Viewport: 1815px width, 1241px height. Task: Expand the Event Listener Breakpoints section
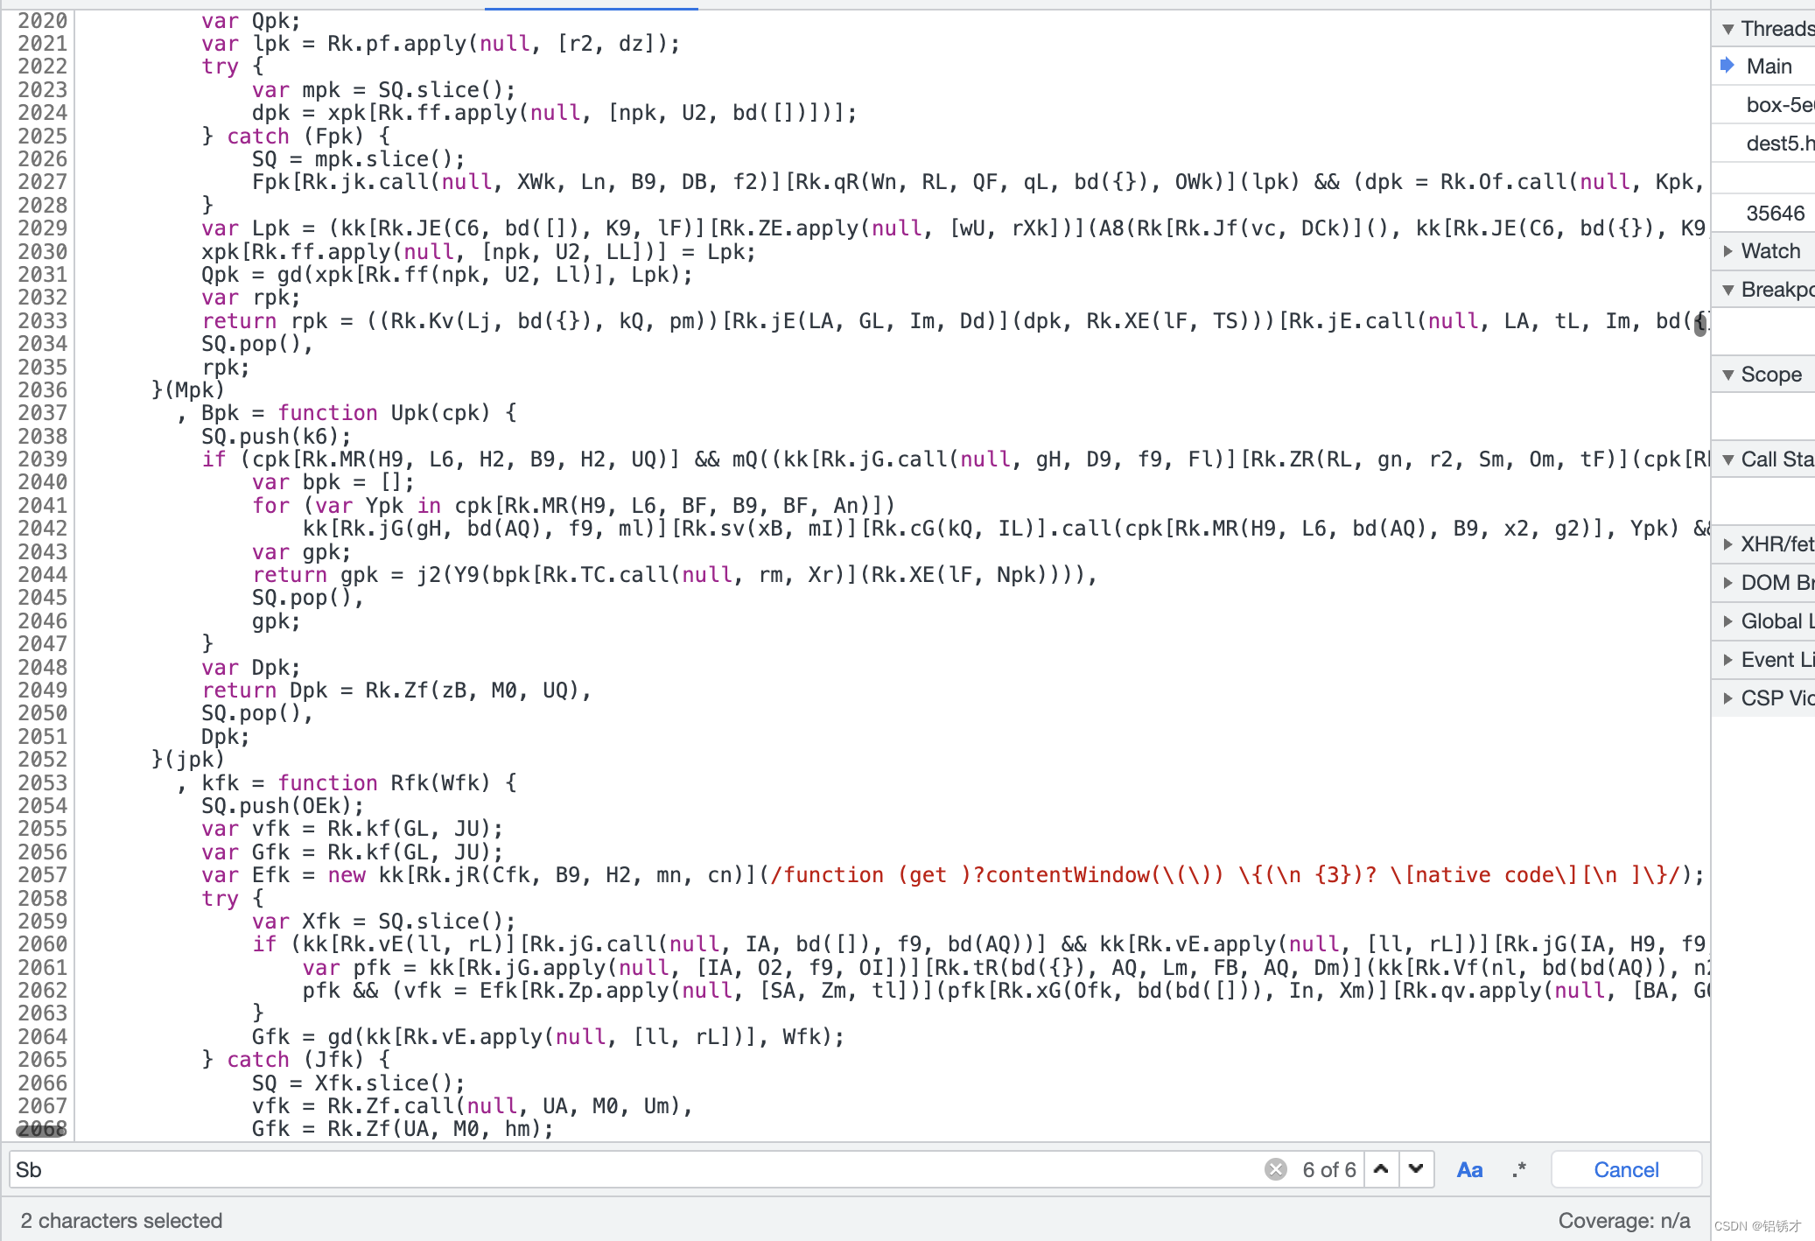pos(1762,660)
